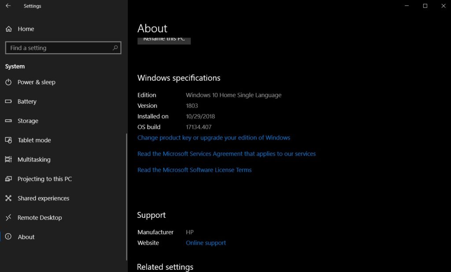This screenshot has width=451, height=272.
Task: Click the Online support link under Website
Action: click(206, 243)
